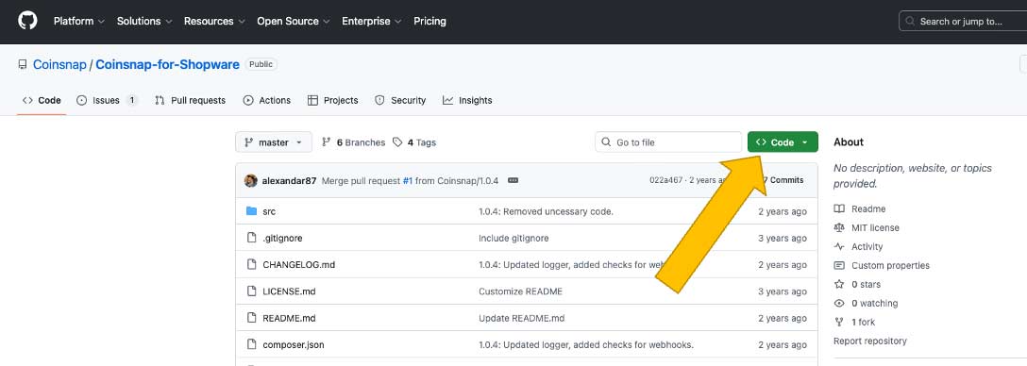
Task: Expand the Open Source menu
Action: (x=294, y=21)
